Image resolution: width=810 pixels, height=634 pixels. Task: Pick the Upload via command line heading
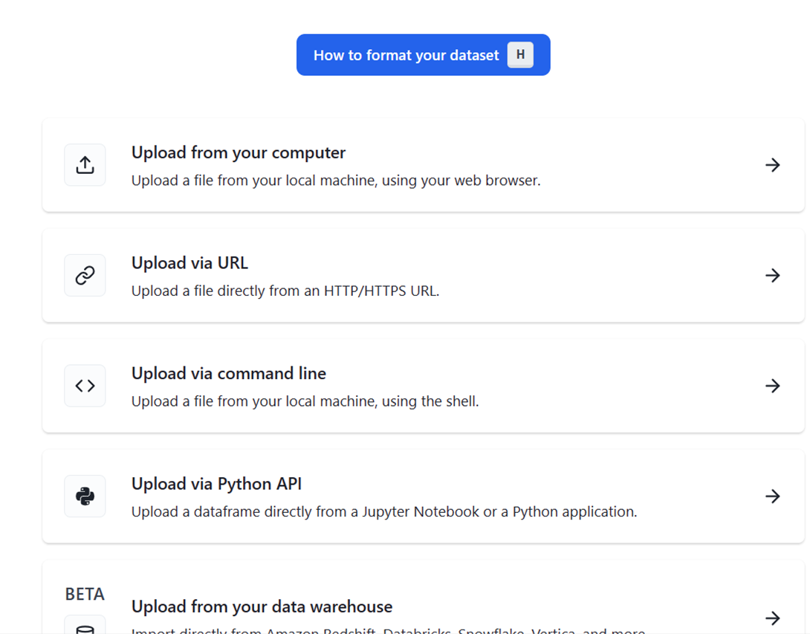click(x=229, y=374)
